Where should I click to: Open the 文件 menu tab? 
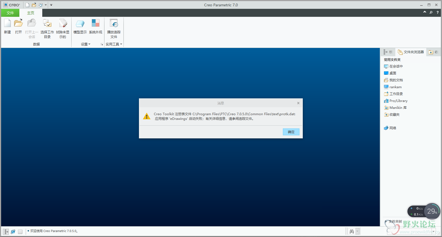click(10, 13)
